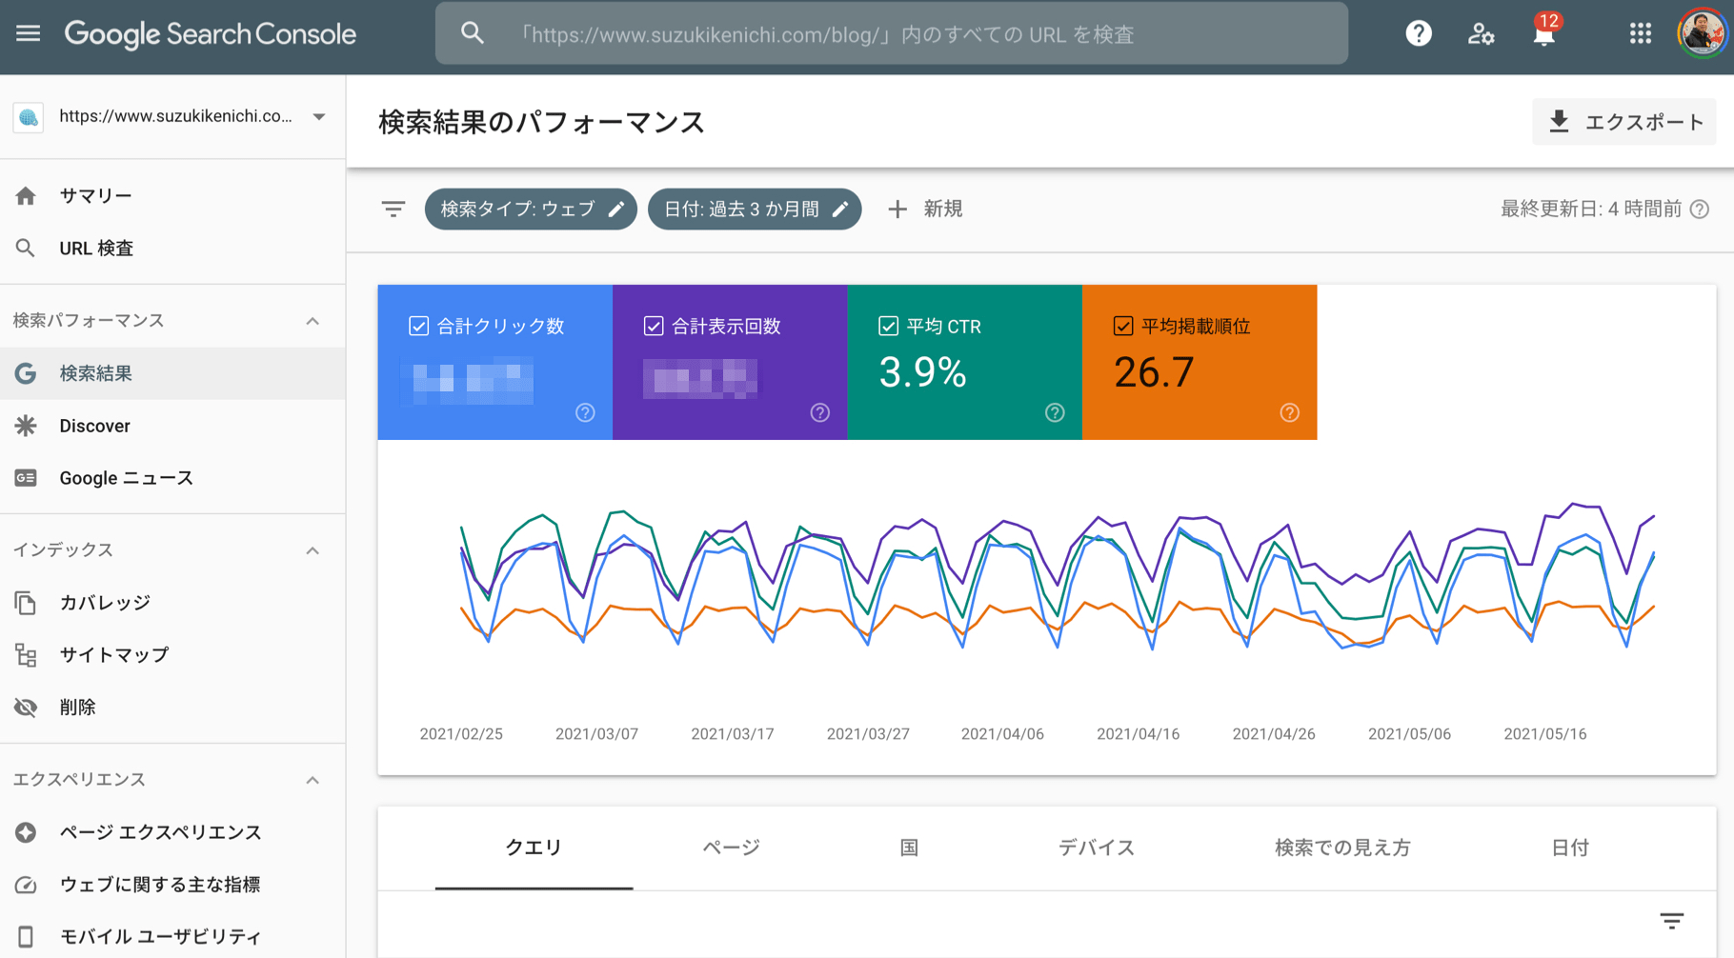
Task: Open the notifications bell with 12 alerts
Action: [1544, 32]
